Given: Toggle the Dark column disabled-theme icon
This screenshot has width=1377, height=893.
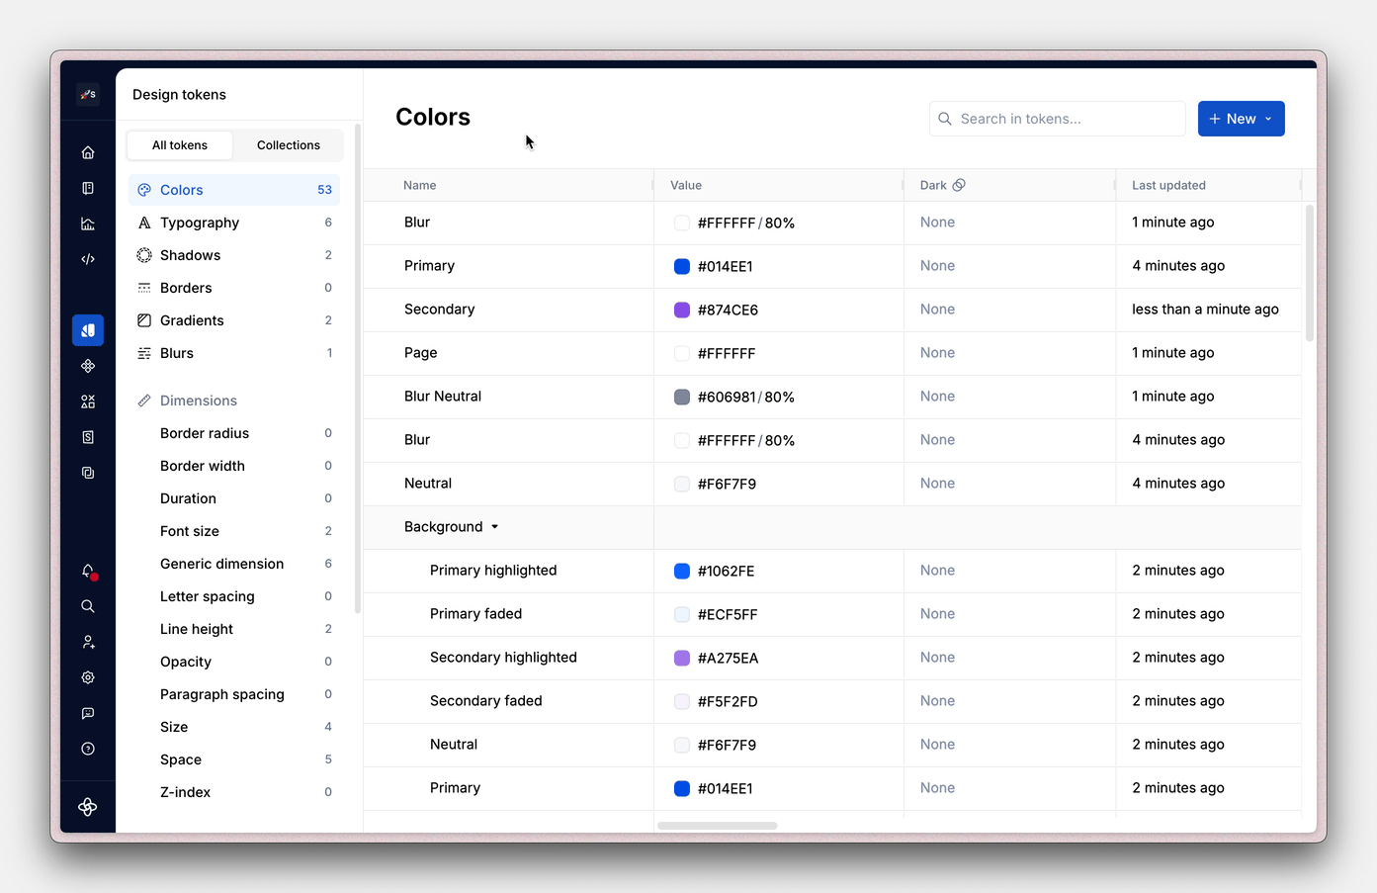Looking at the screenshot, I should 959,185.
